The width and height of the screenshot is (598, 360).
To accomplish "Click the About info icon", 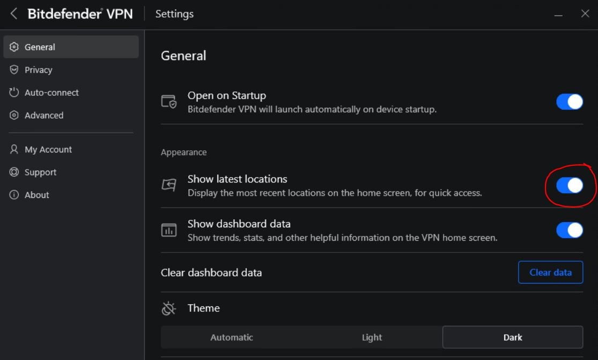I will tap(14, 195).
